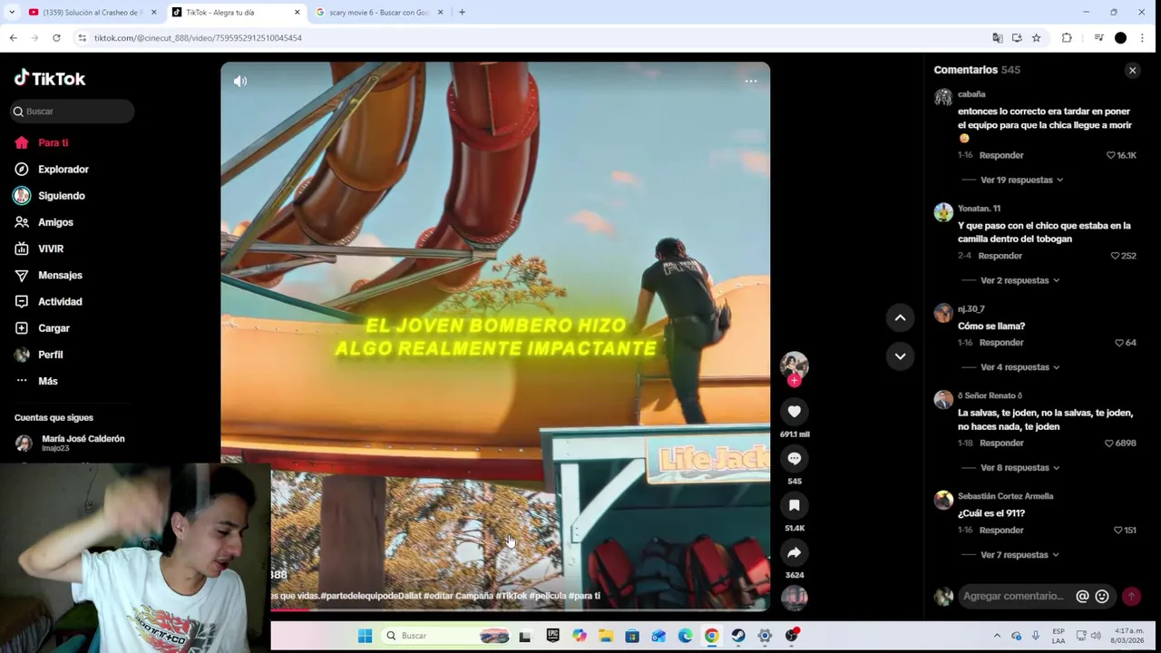Mute the TikTok video sound
This screenshot has width=1161, height=653.
coord(240,81)
